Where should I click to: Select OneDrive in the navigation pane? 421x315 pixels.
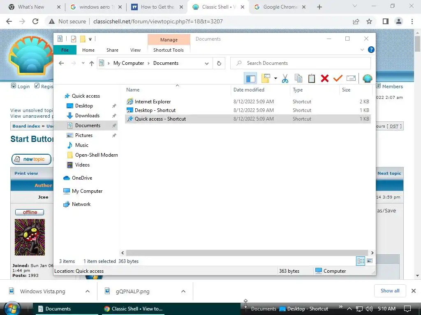point(82,178)
